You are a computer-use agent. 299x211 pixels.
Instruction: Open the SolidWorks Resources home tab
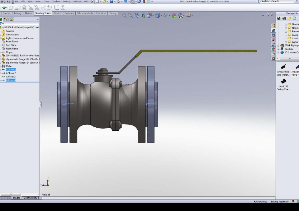click(x=273, y=26)
